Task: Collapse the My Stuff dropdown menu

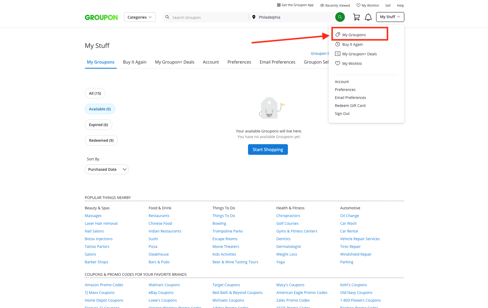Action: click(x=390, y=17)
